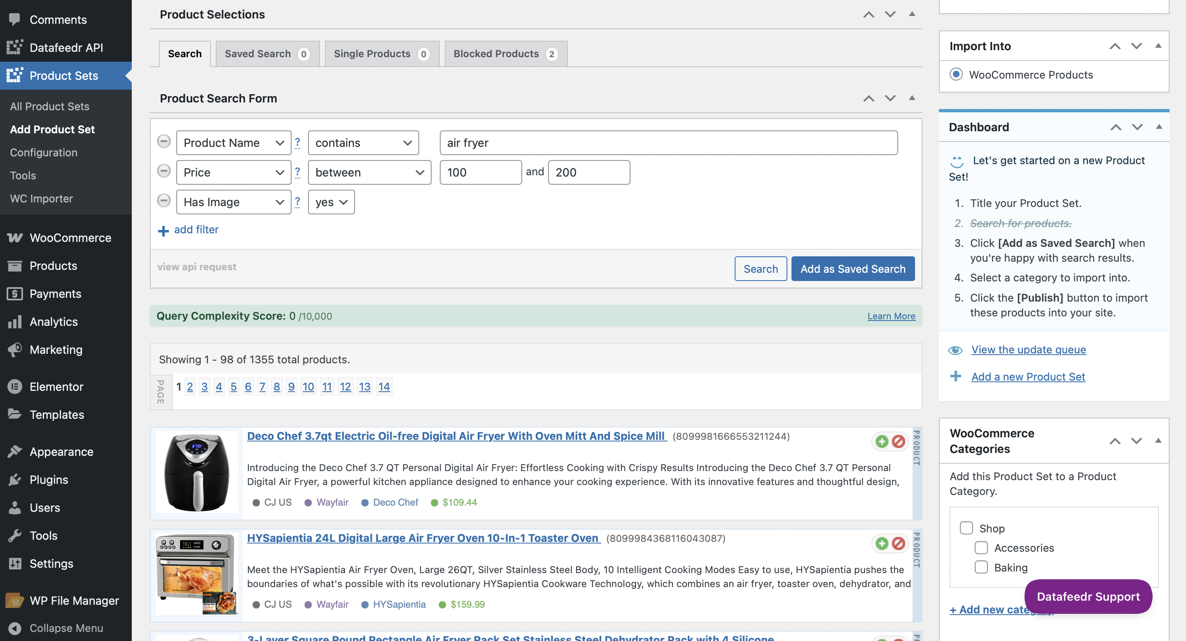This screenshot has width=1186, height=641.
Task: Click help question mark beside Price field
Action: 297,172
